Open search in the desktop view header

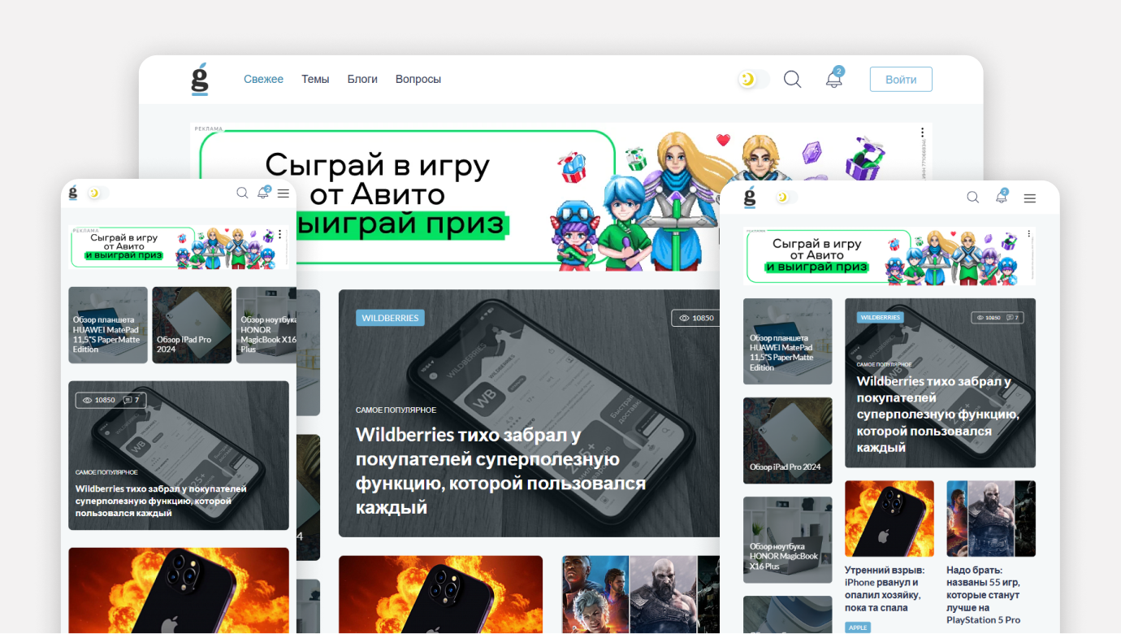coord(792,79)
